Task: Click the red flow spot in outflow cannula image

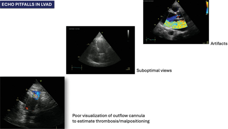Action: (x=26, y=108)
